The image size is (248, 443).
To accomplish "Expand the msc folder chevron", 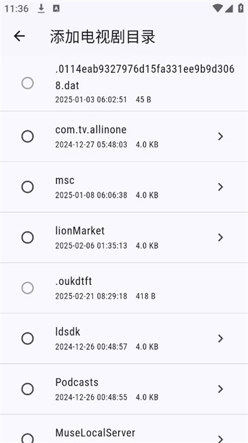I will click(220, 187).
